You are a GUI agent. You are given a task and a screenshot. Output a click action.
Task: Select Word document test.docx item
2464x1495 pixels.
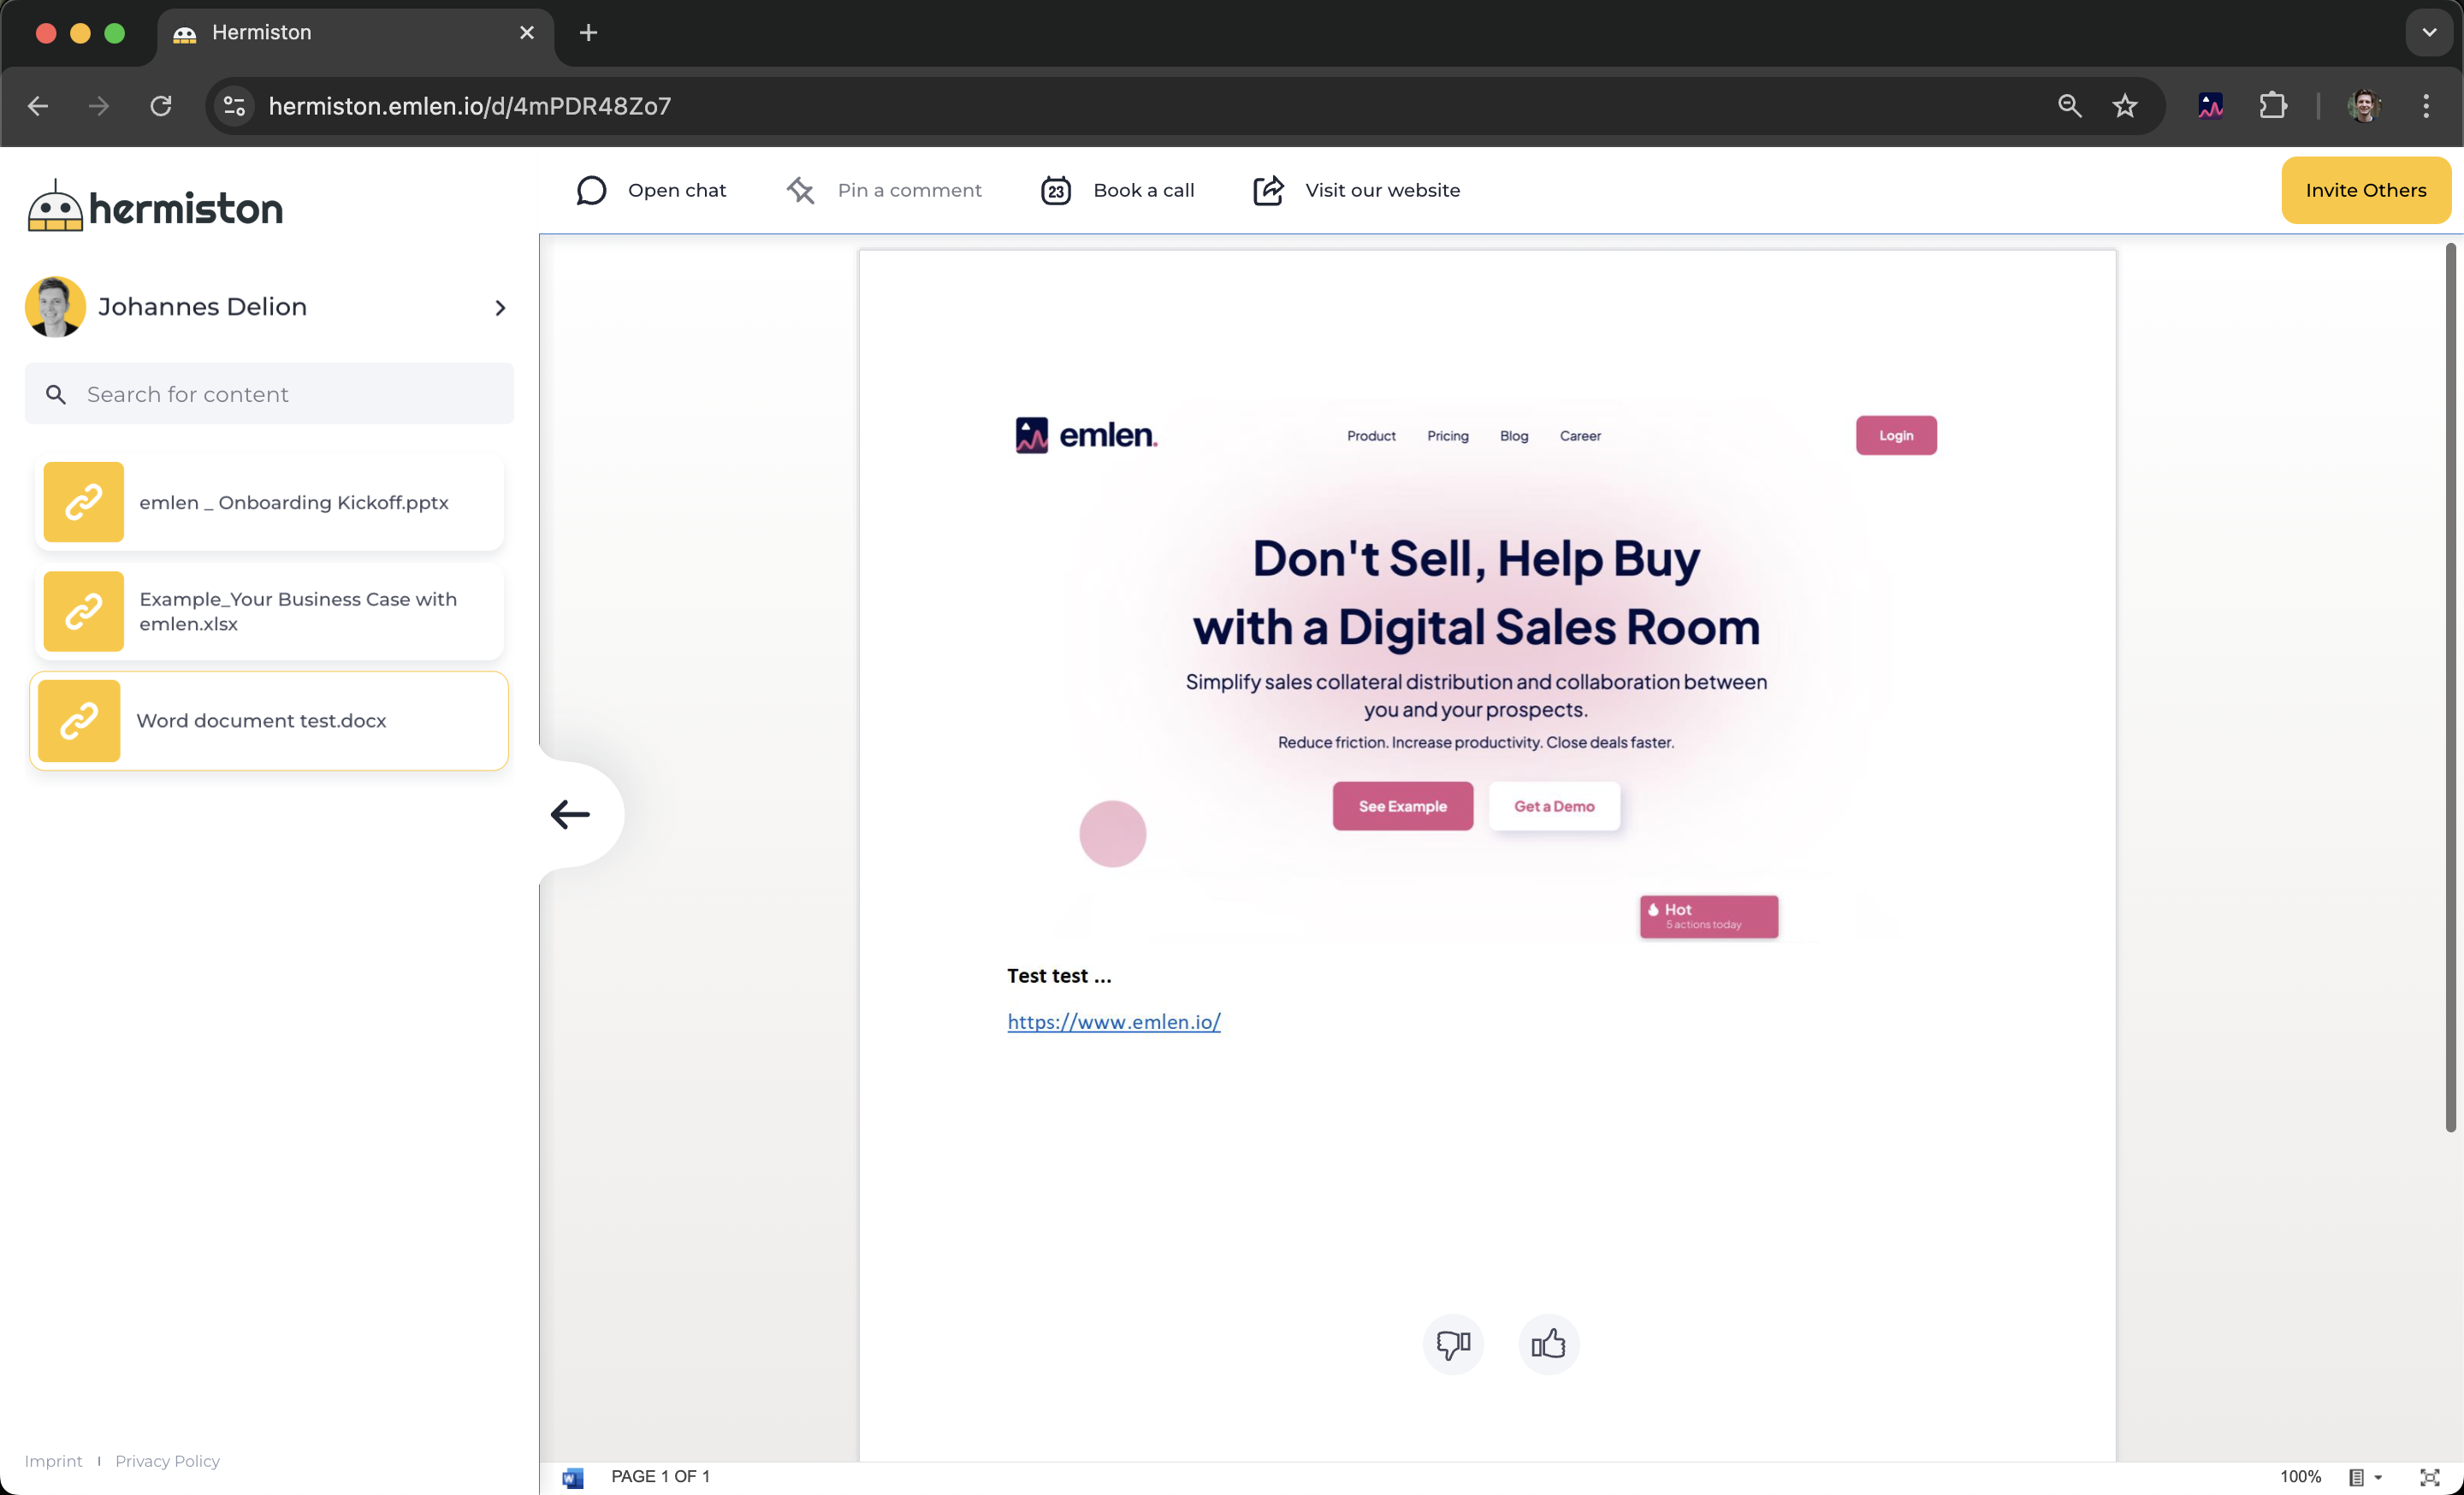269,720
